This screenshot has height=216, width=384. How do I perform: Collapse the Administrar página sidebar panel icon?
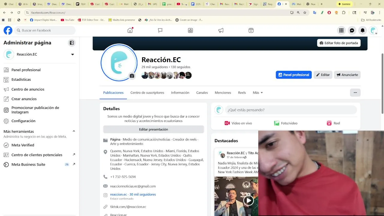click(72, 43)
